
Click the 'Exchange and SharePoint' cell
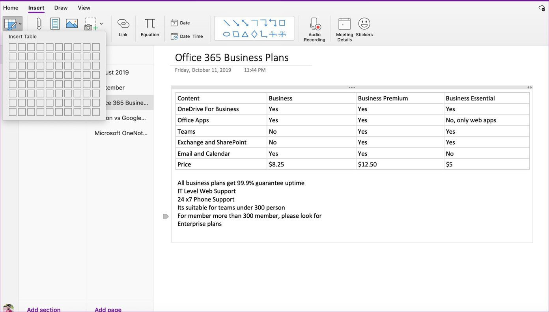(221, 142)
